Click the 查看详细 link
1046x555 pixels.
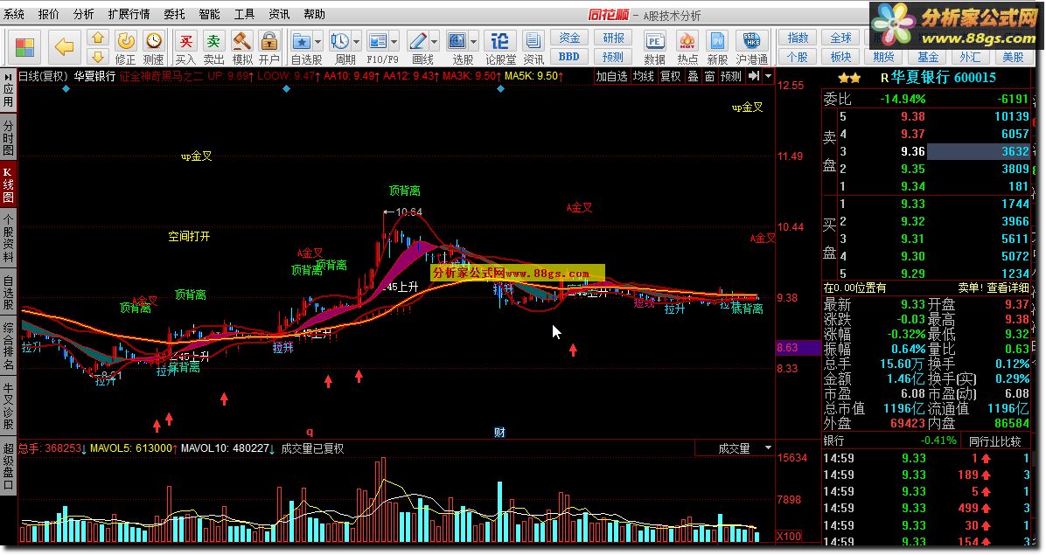1008,288
